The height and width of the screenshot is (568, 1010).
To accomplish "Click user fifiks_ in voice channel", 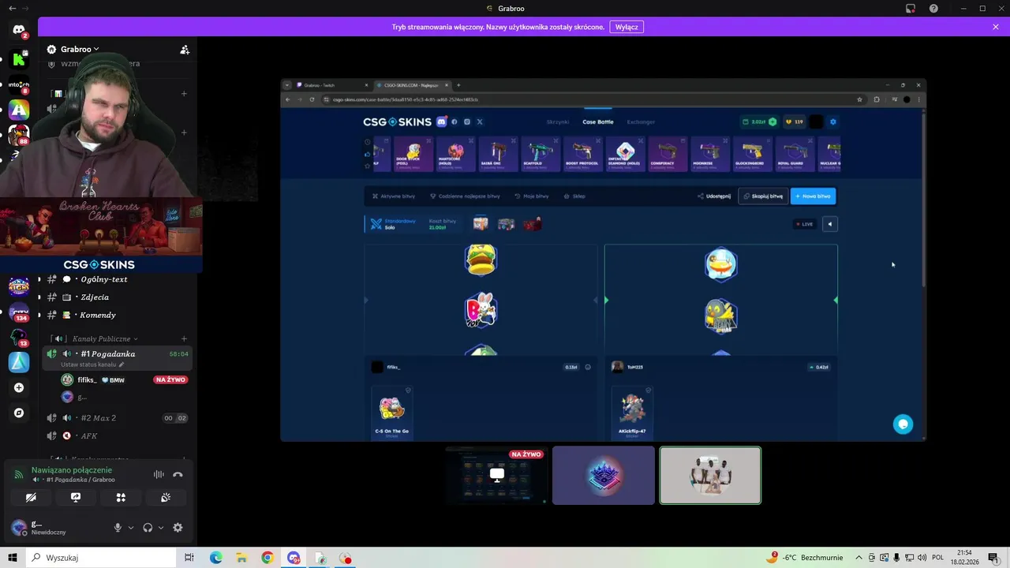I will [88, 380].
